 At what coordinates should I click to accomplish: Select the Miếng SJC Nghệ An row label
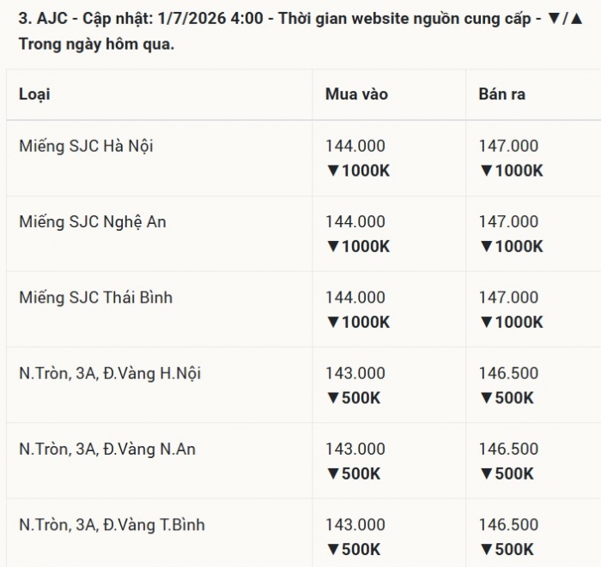click(93, 222)
